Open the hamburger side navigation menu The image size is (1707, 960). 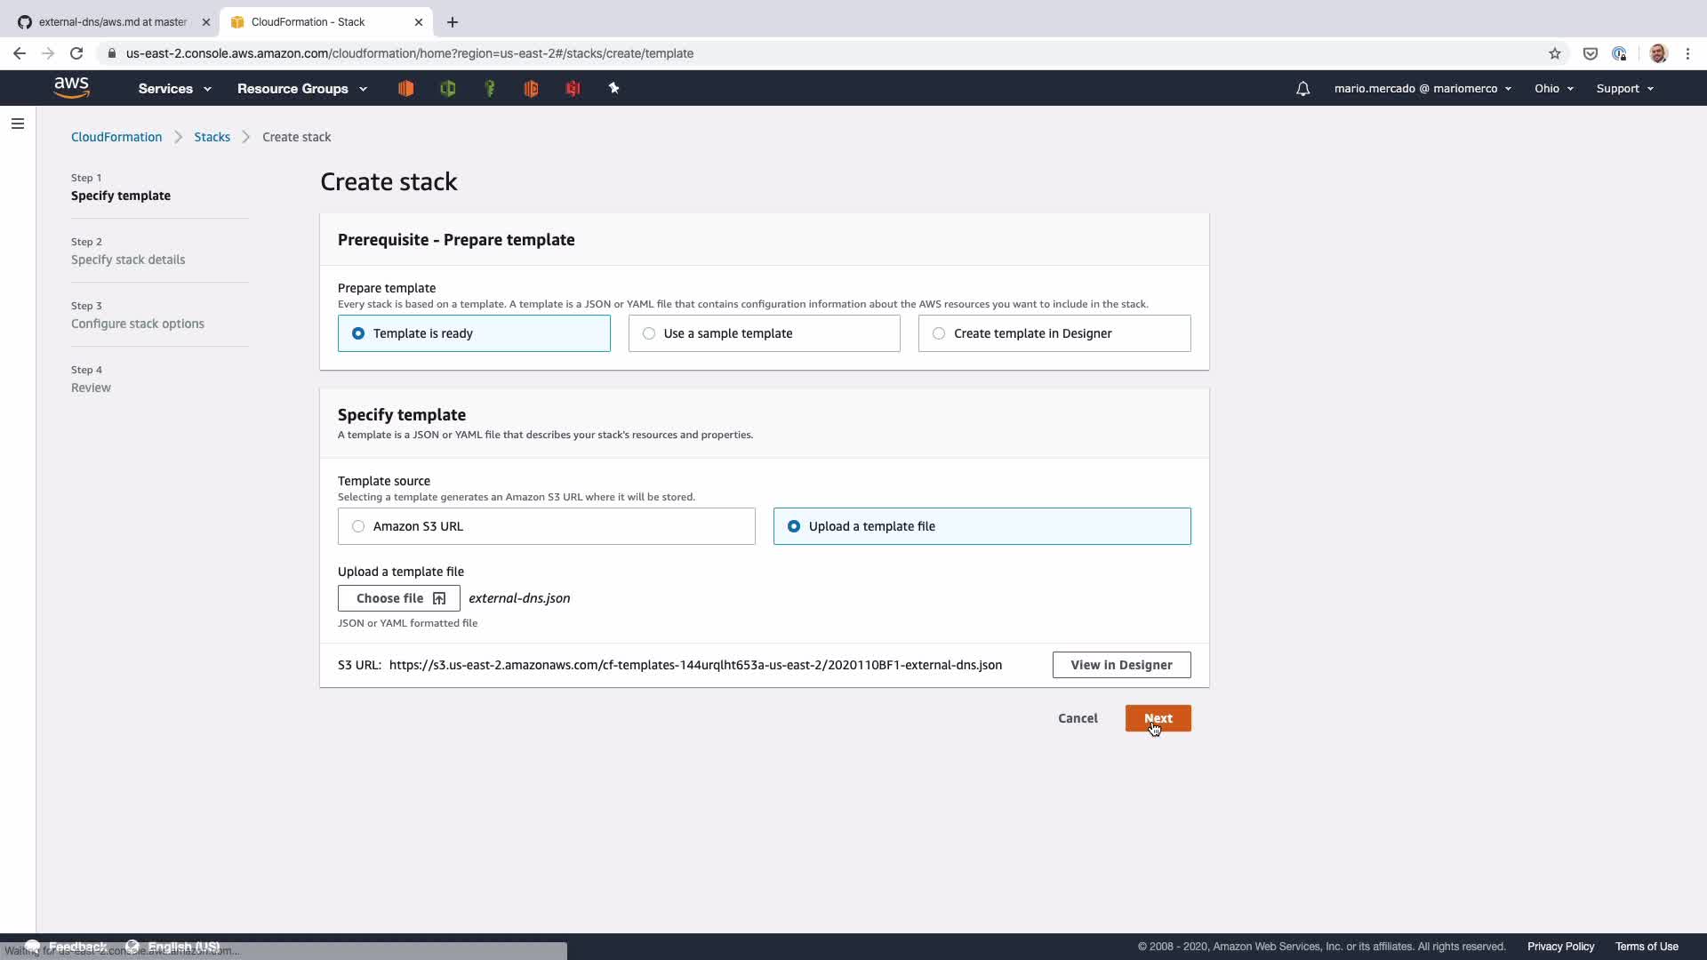pos(18,124)
